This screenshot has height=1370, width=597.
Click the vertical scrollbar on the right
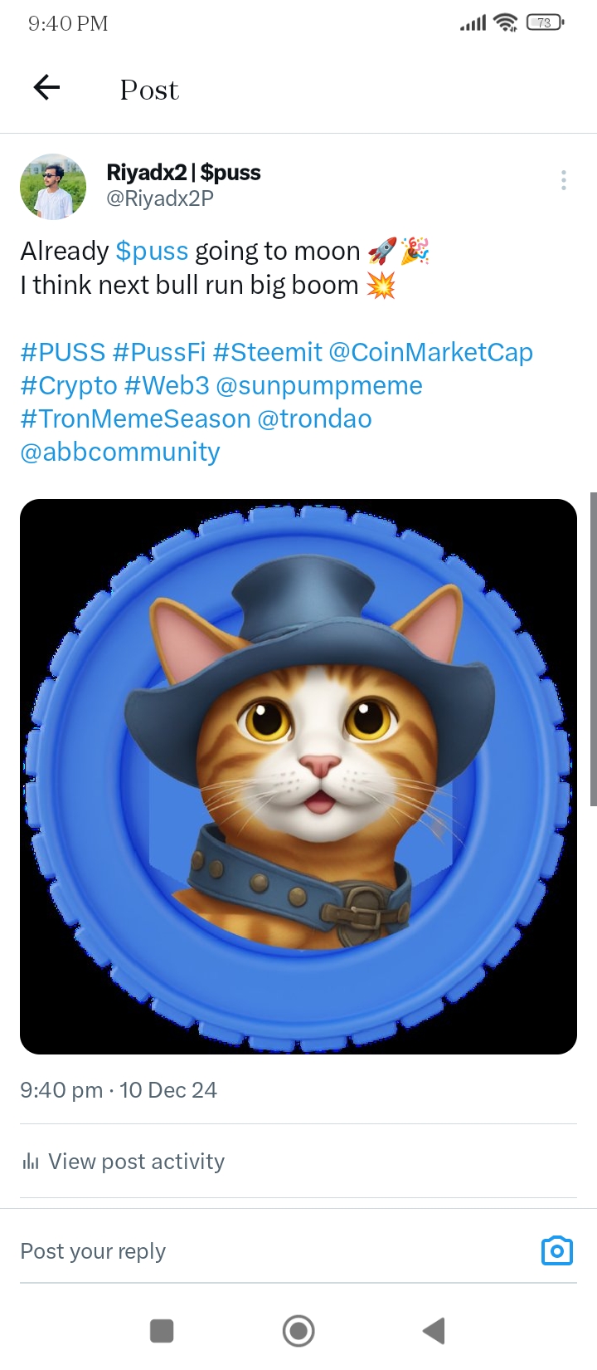tap(593, 648)
